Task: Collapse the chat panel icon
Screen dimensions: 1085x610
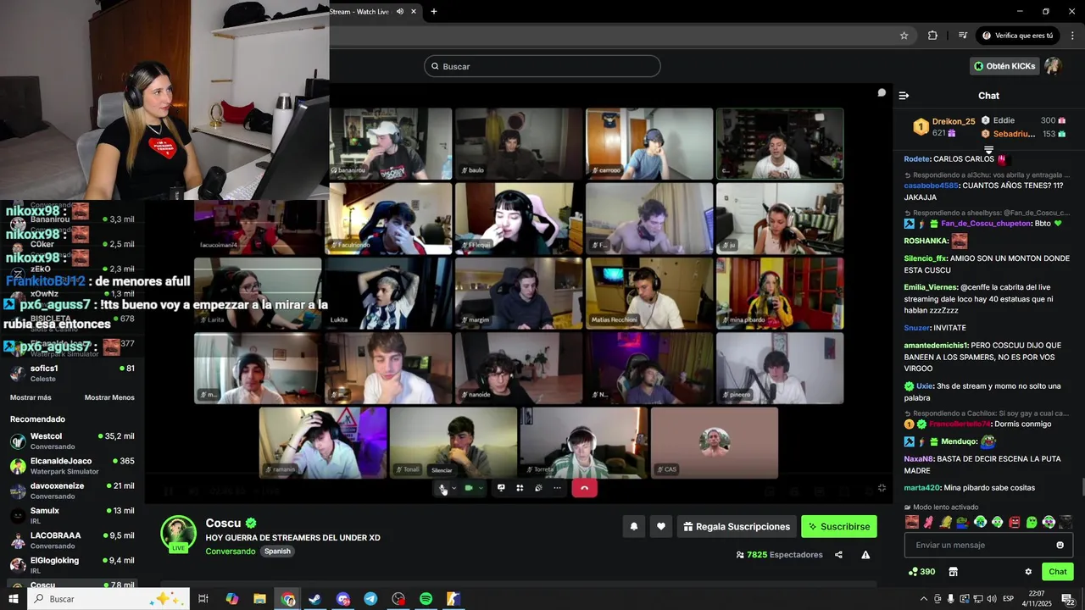Action: tap(904, 96)
